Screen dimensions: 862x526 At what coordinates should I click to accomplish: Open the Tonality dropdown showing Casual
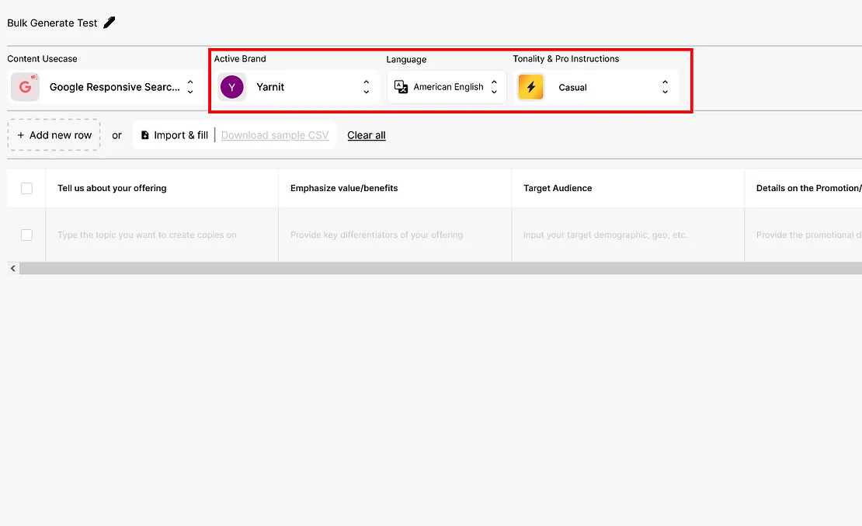(596, 87)
